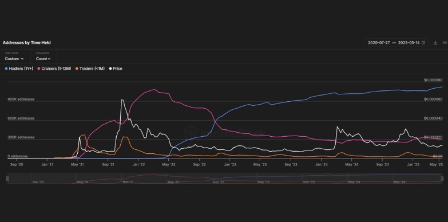Click the Sep '20 x-axis label
Screen dimensions: 448x222
[x=17, y=165]
